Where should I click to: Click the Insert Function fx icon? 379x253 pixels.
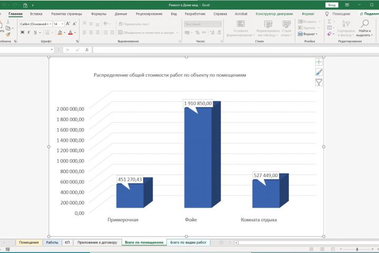(x=87, y=50)
